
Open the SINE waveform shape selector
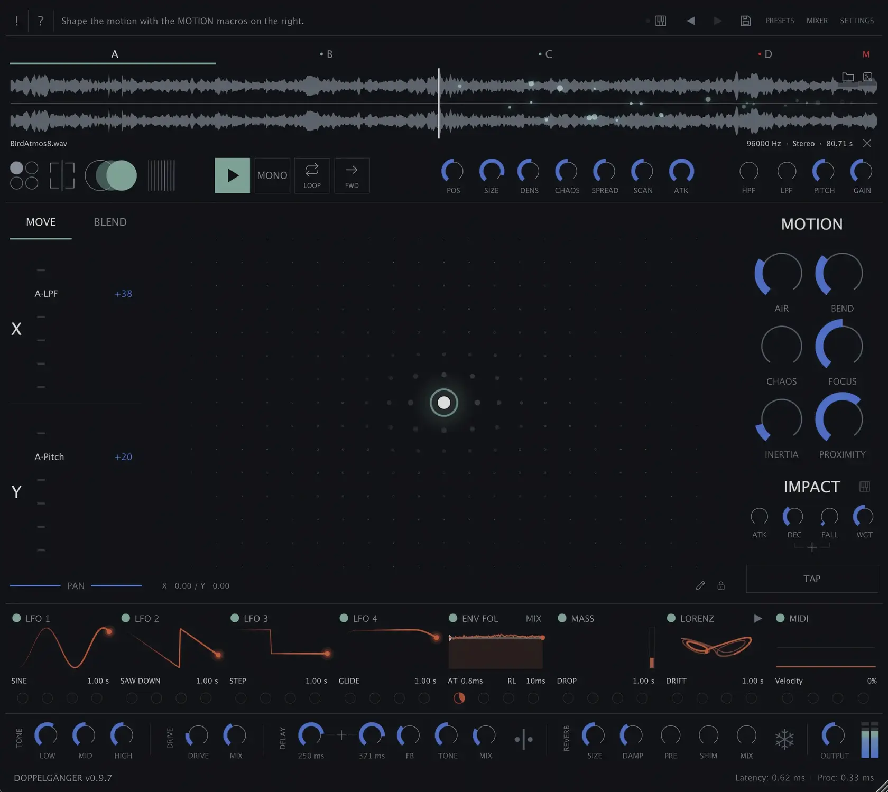coord(19,681)
